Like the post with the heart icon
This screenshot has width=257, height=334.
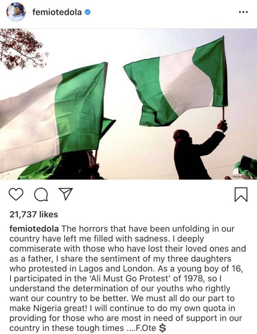pos(15,194)
